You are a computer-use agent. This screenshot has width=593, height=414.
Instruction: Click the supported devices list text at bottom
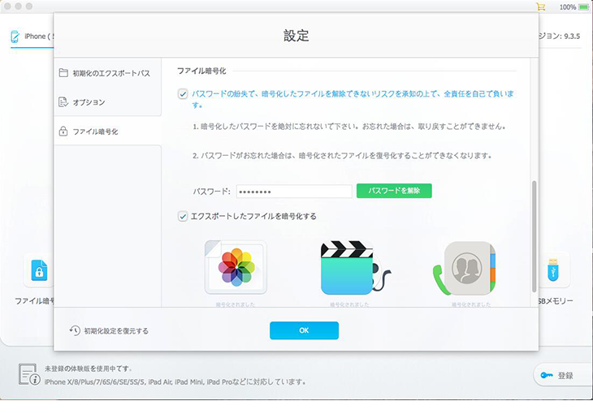click(x=175, y=382)
